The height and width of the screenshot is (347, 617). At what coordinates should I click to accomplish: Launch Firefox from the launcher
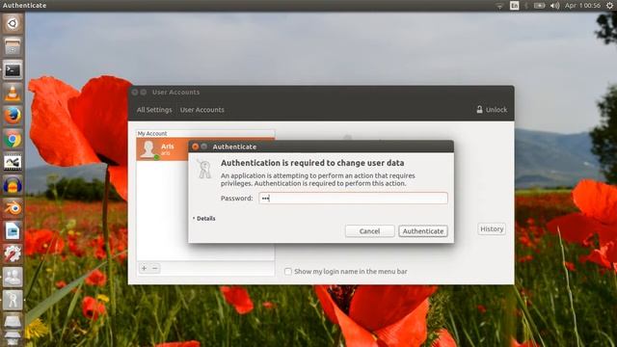point(13,116)
